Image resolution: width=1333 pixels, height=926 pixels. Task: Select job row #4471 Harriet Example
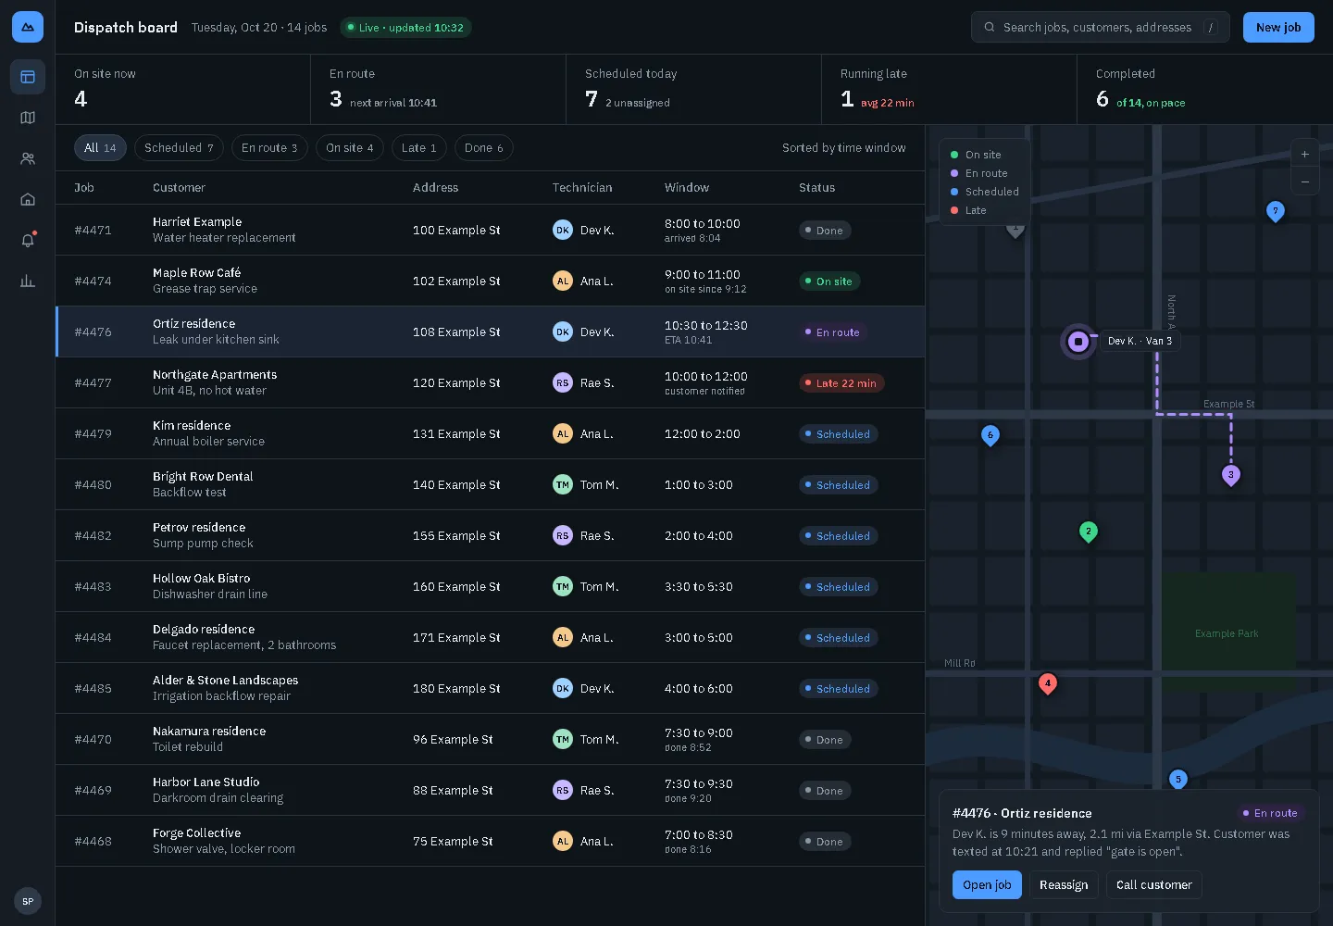pyautogui.click(x=490, y=230)
